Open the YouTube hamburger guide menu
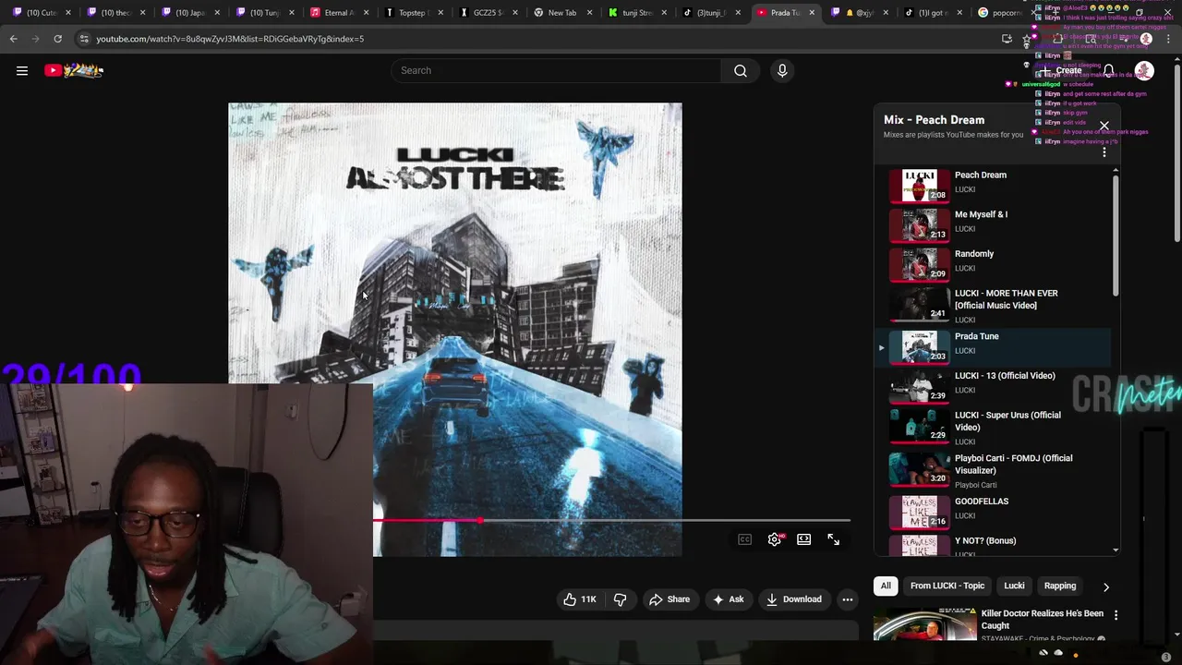Viewport: 1182px width, 665px height. (x=22, y=70)
